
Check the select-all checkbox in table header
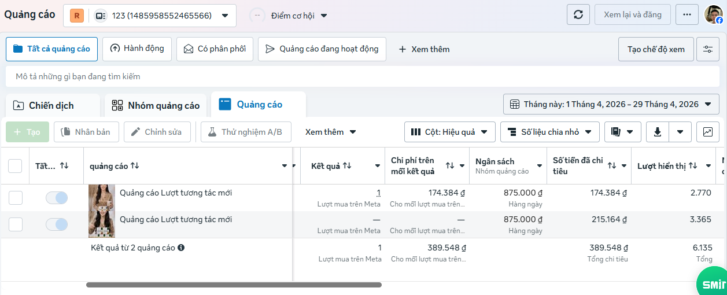tap(15, 166)
